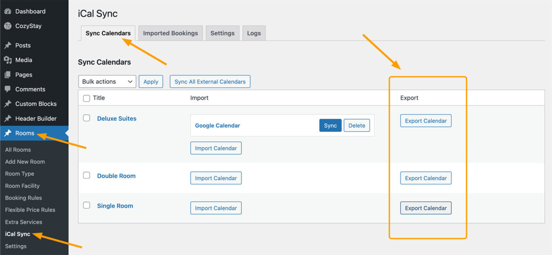The width and height of the screenshot is (552, 255).
Task: Click the Custom Blocks pin icon
Action: pyautogui.click(x=7, y=104)
